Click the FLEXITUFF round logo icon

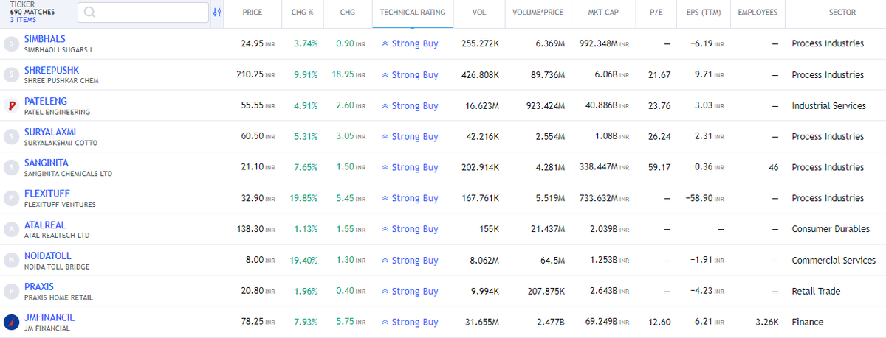(x=10, y=198)
